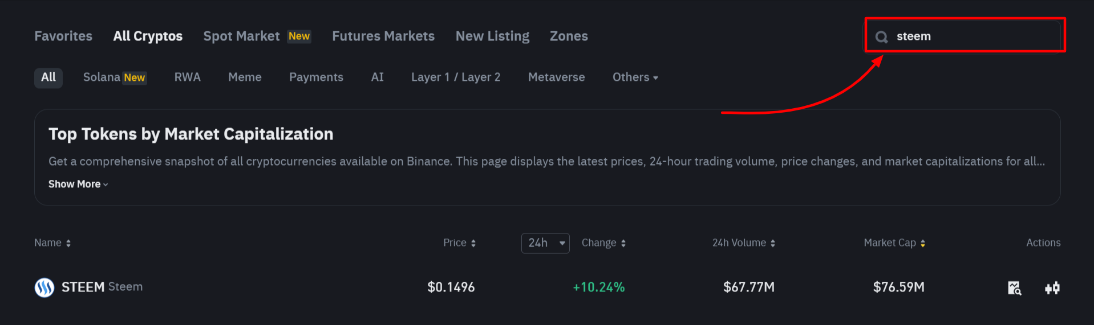Screen dimensions: 1094x325
Task: Sort by Market Cap arrows
Action: tap(923, 243)
